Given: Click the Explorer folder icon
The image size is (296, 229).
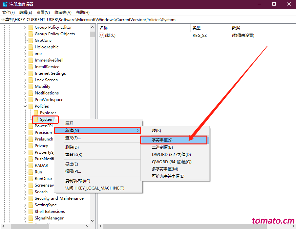Looking at the screenshot, I should click(36, 113).
